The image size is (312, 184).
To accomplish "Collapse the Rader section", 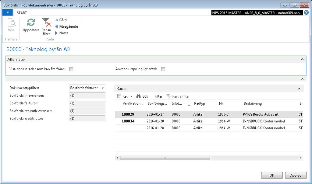I will [x=299, y=89].
